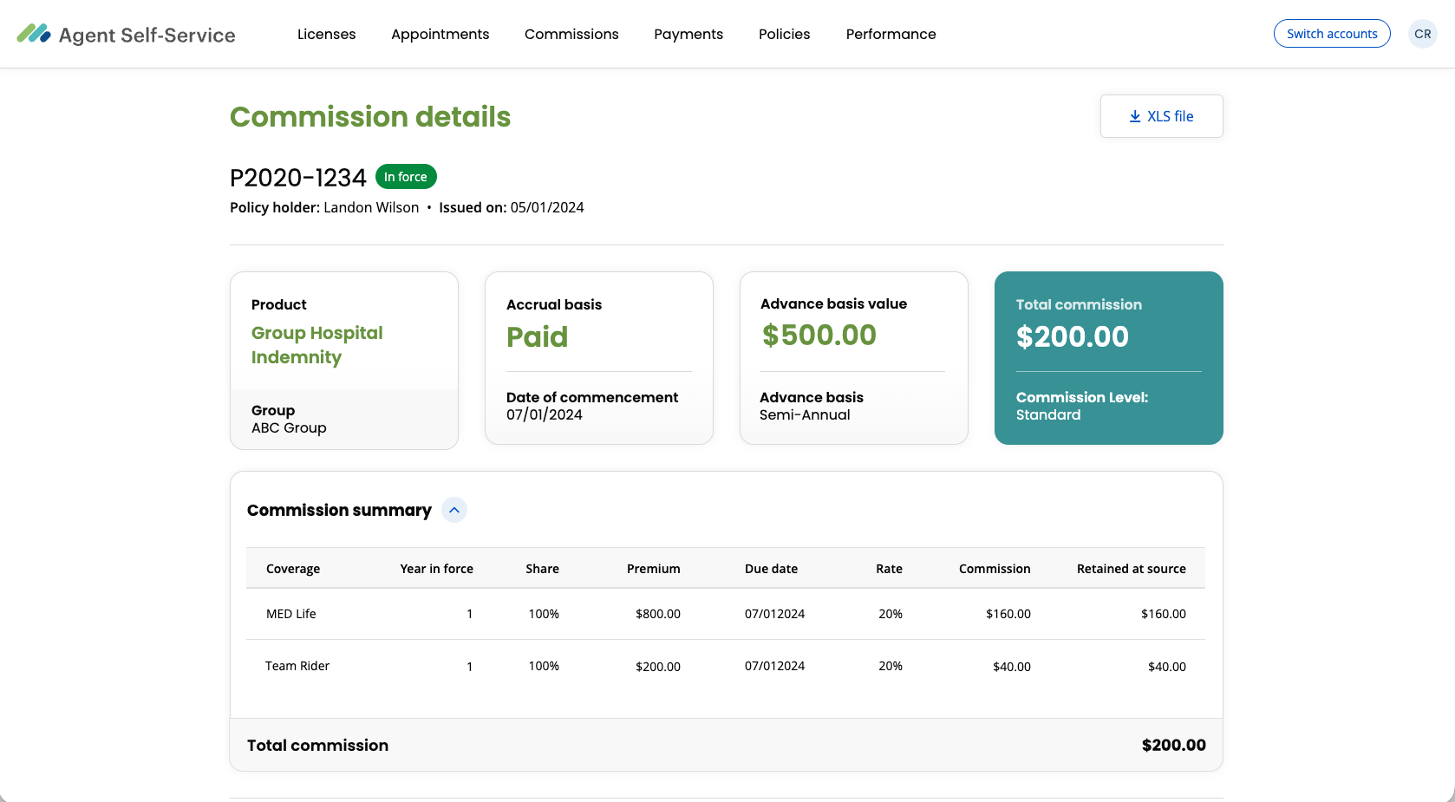Image resolution: width=1455 pixels, height=802 pixels.
Task: Go to the Appointments page
Action: tap(440, 34)
